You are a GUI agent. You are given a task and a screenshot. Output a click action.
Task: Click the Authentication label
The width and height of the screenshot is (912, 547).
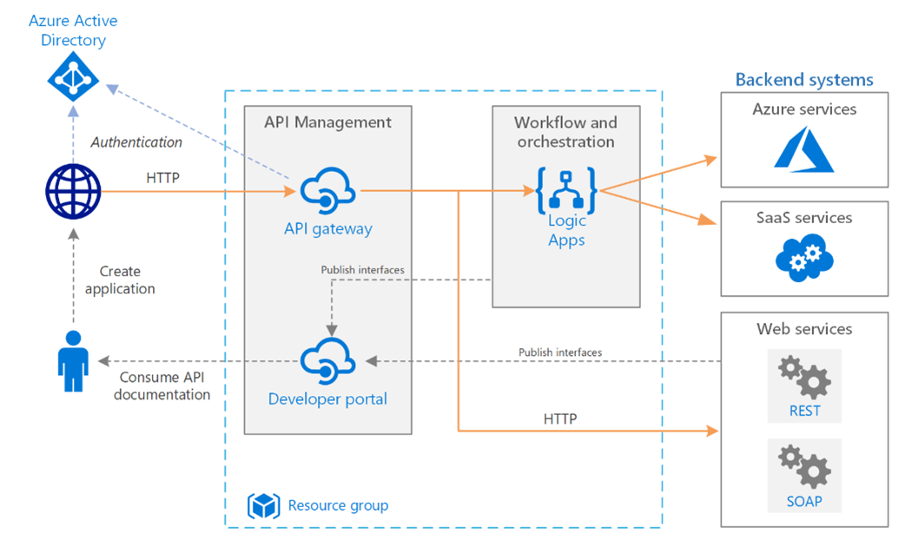point(136,142)
